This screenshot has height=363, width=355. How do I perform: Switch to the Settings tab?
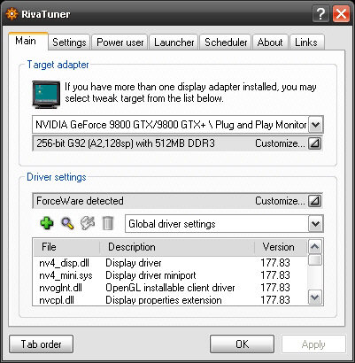click(x=69, y=42)
